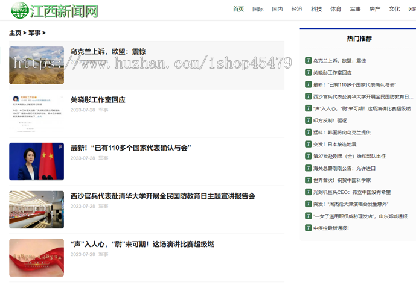Image resolution: width=416 pixels, height=285 pixels.
Task: Open the 首页 nav item
Action: click(238, 9)
